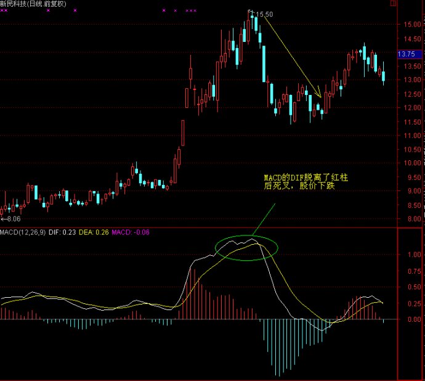Select the green ellipse on MACD panel
The width and height of the screenshot is (425, 381).
coord(246,248)
